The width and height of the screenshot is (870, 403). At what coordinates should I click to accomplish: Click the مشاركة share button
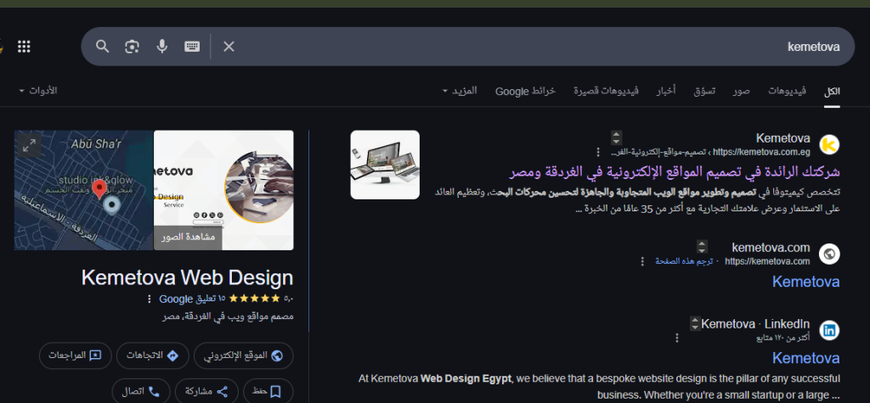[x=206, y=391]
